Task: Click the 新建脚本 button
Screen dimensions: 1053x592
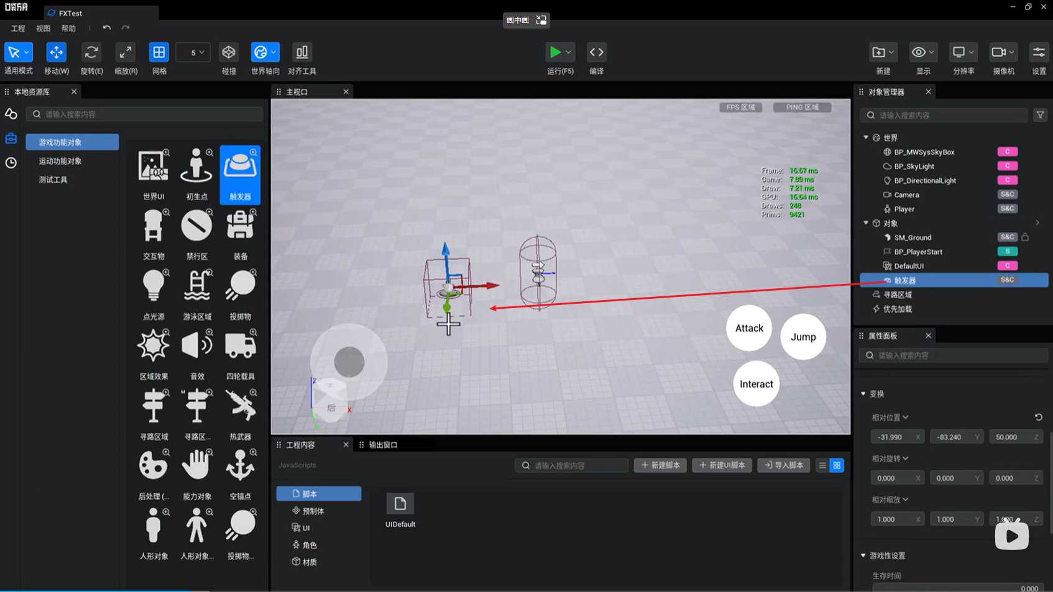Action: click(660, 465)
